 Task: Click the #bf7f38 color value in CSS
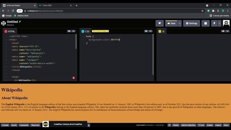(115, 40)
